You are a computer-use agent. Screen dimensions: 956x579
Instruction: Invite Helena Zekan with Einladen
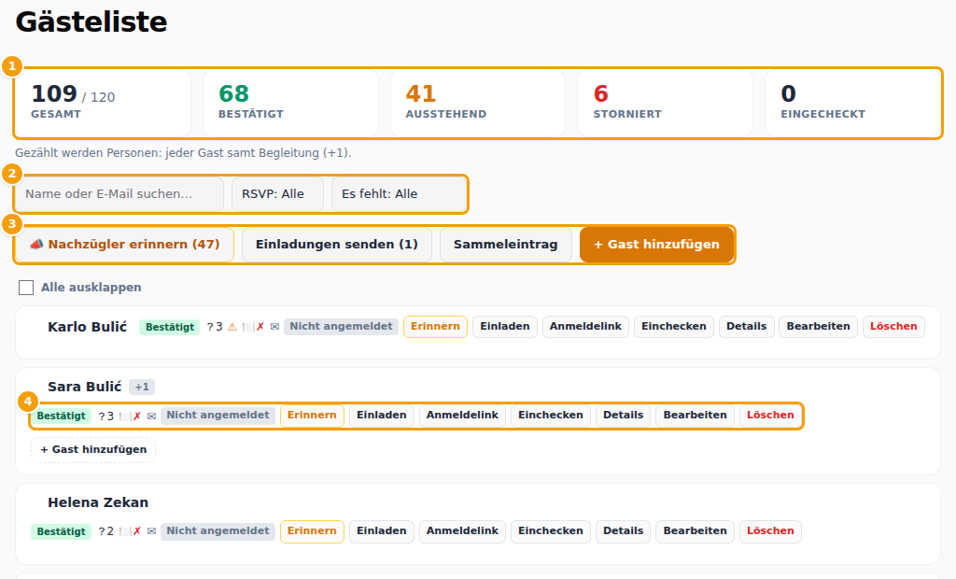coord(382,531)
